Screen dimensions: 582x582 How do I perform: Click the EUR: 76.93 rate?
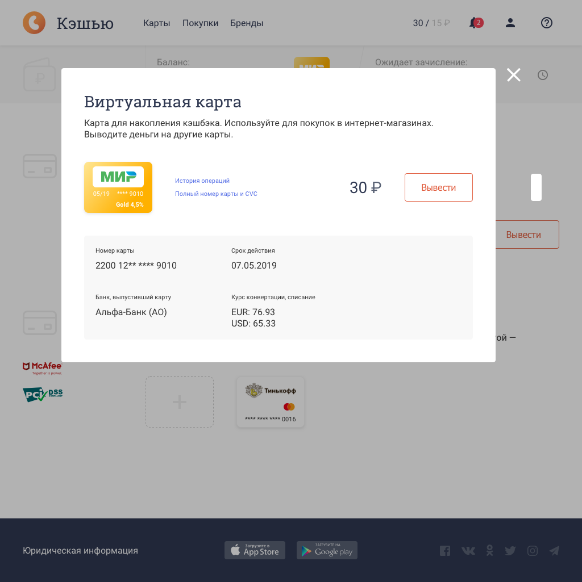(x=253, y=312)
